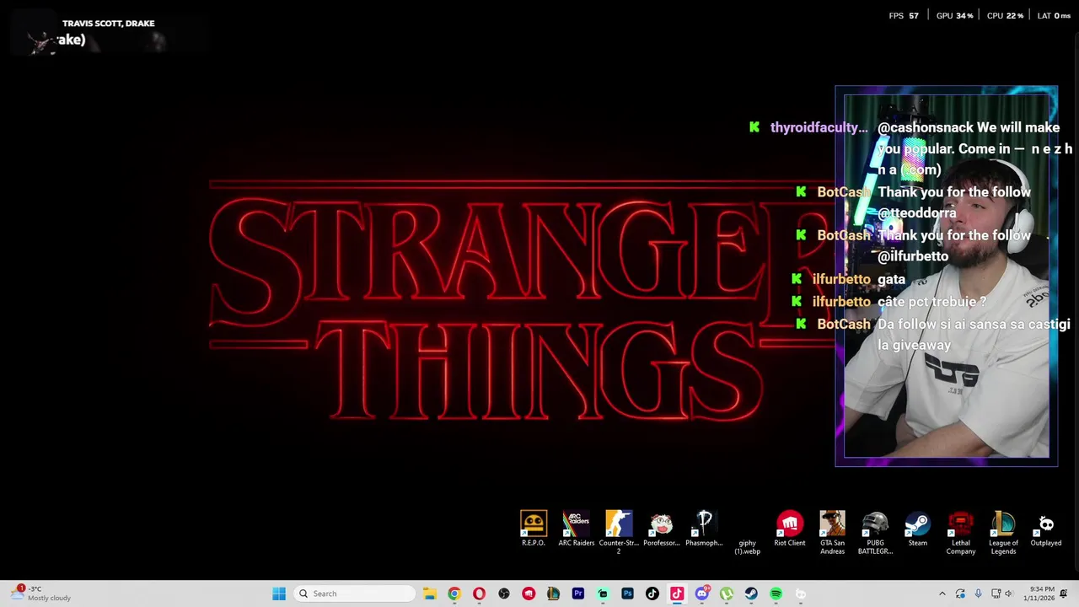Click the taskbar Search box
The image size is (1079, 607).
coord(355,594)
